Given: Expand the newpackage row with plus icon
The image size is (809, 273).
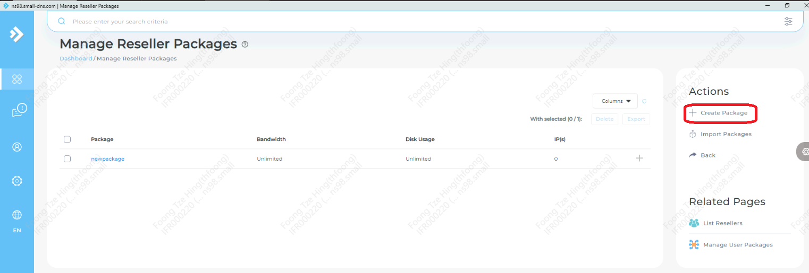Looking at the screenshot, I should pyautogui.click(x=639, y=158).
